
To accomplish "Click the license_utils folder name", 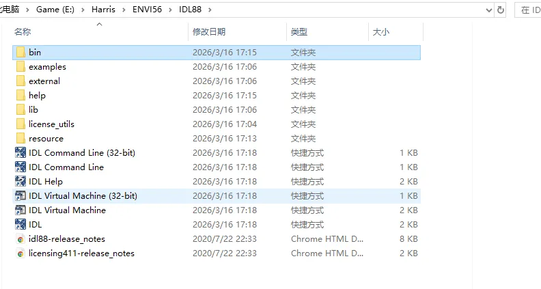I will pos(51,124).
